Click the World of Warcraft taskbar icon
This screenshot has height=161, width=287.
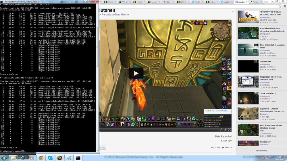pos(59,158)
